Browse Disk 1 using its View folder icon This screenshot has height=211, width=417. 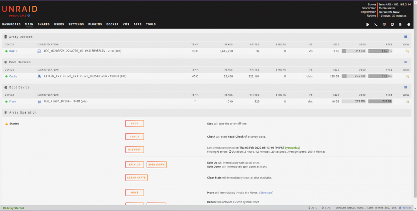point(407,51)
